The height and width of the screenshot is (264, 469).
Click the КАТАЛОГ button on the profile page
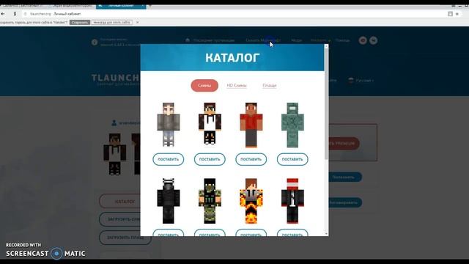coord(120,202)
